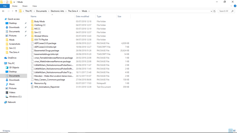Open Network in navigation pane
This screenshot has width=237, height=133.
pos(12,102)
